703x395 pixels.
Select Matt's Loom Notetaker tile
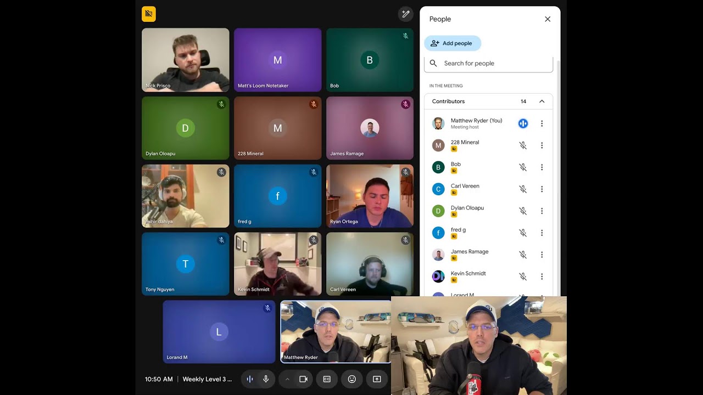point(278,60)
